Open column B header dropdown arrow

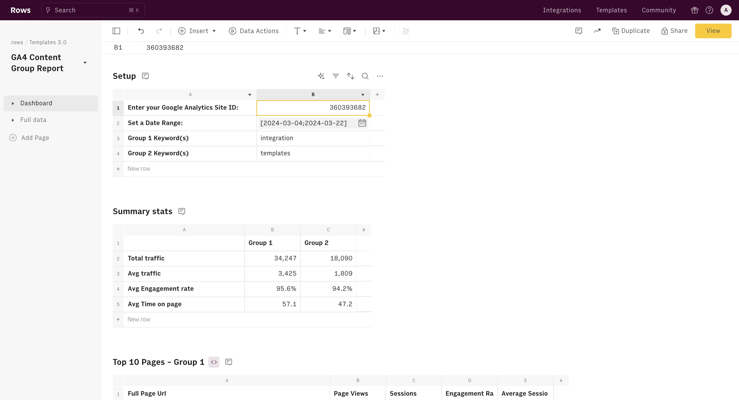(x=363, y=95)
